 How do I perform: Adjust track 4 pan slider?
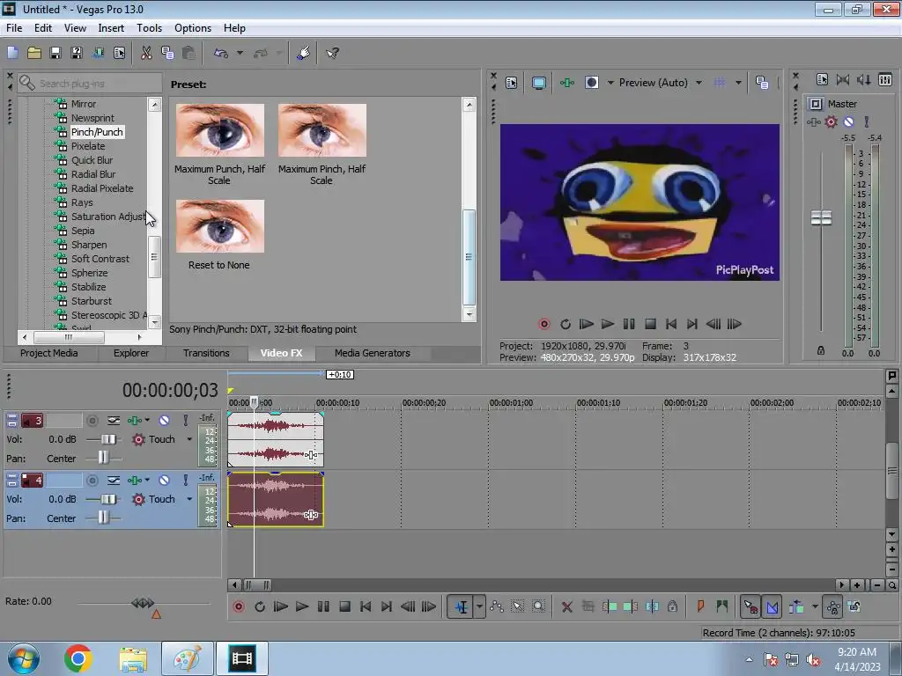pyautogui.click(x=103, y=518)
